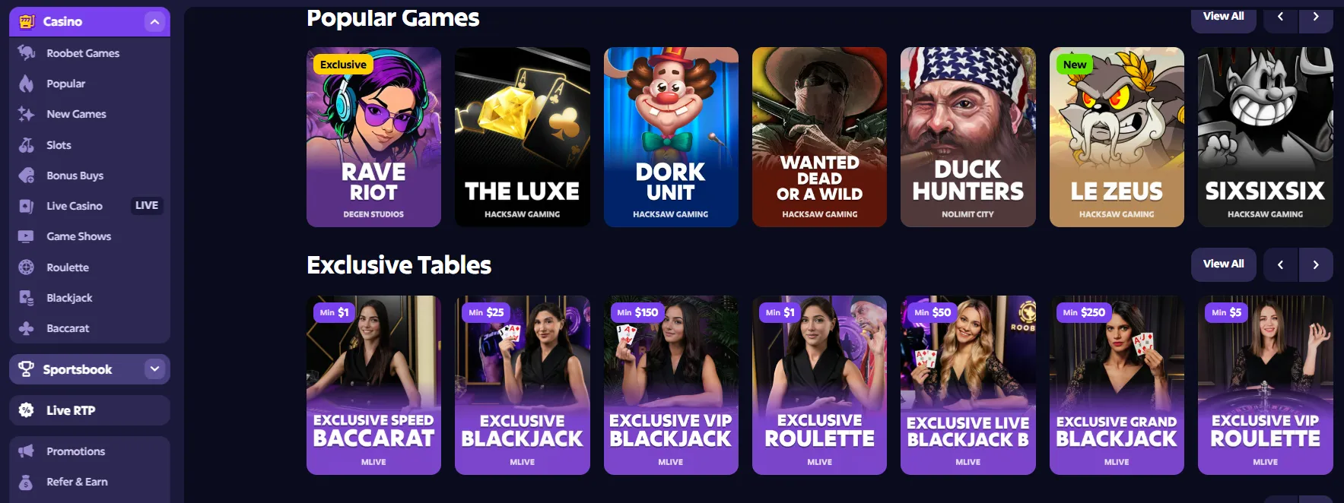1344x503 pixels.
Task: Expand the Sportsbook section chevron
Action: point(154,369)
